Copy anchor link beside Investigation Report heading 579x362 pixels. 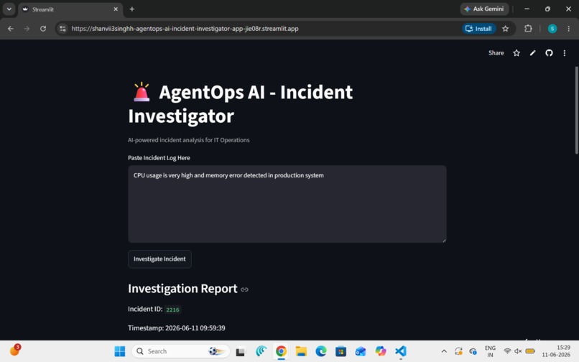[x=244, y=289]
